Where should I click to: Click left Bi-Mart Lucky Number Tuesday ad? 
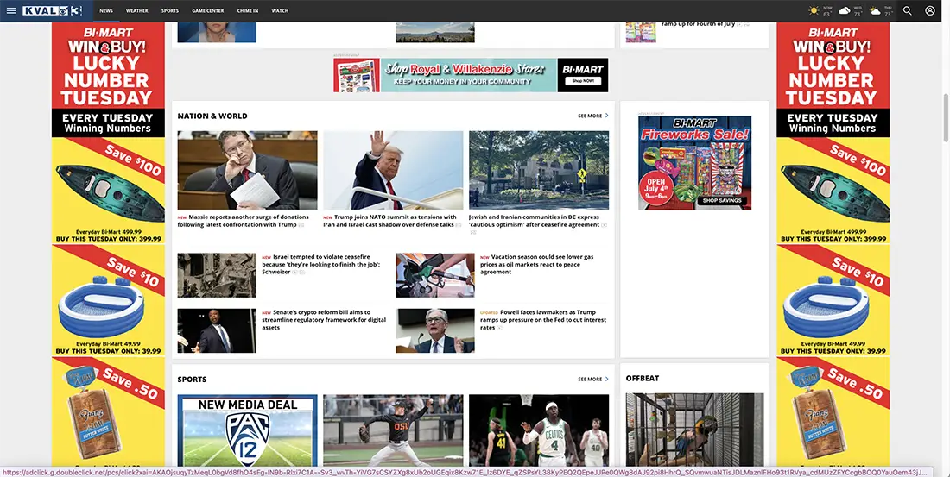(x=108, y=80)
